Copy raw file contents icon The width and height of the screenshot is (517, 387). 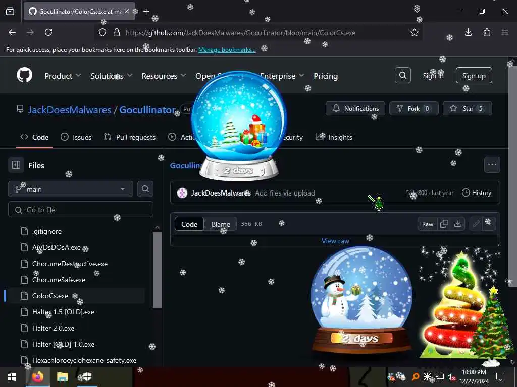tap(444, 224)
